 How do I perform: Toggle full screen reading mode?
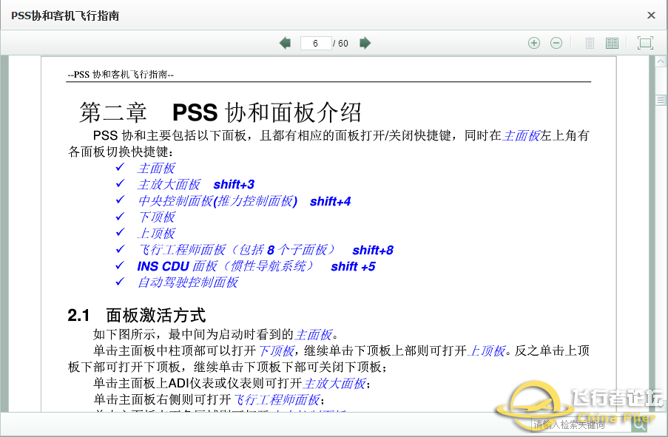pyautogui.click(x=644, y=43)
